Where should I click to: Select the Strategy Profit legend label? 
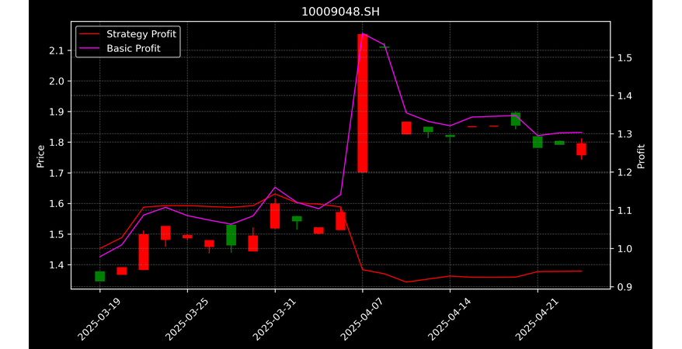141,34
